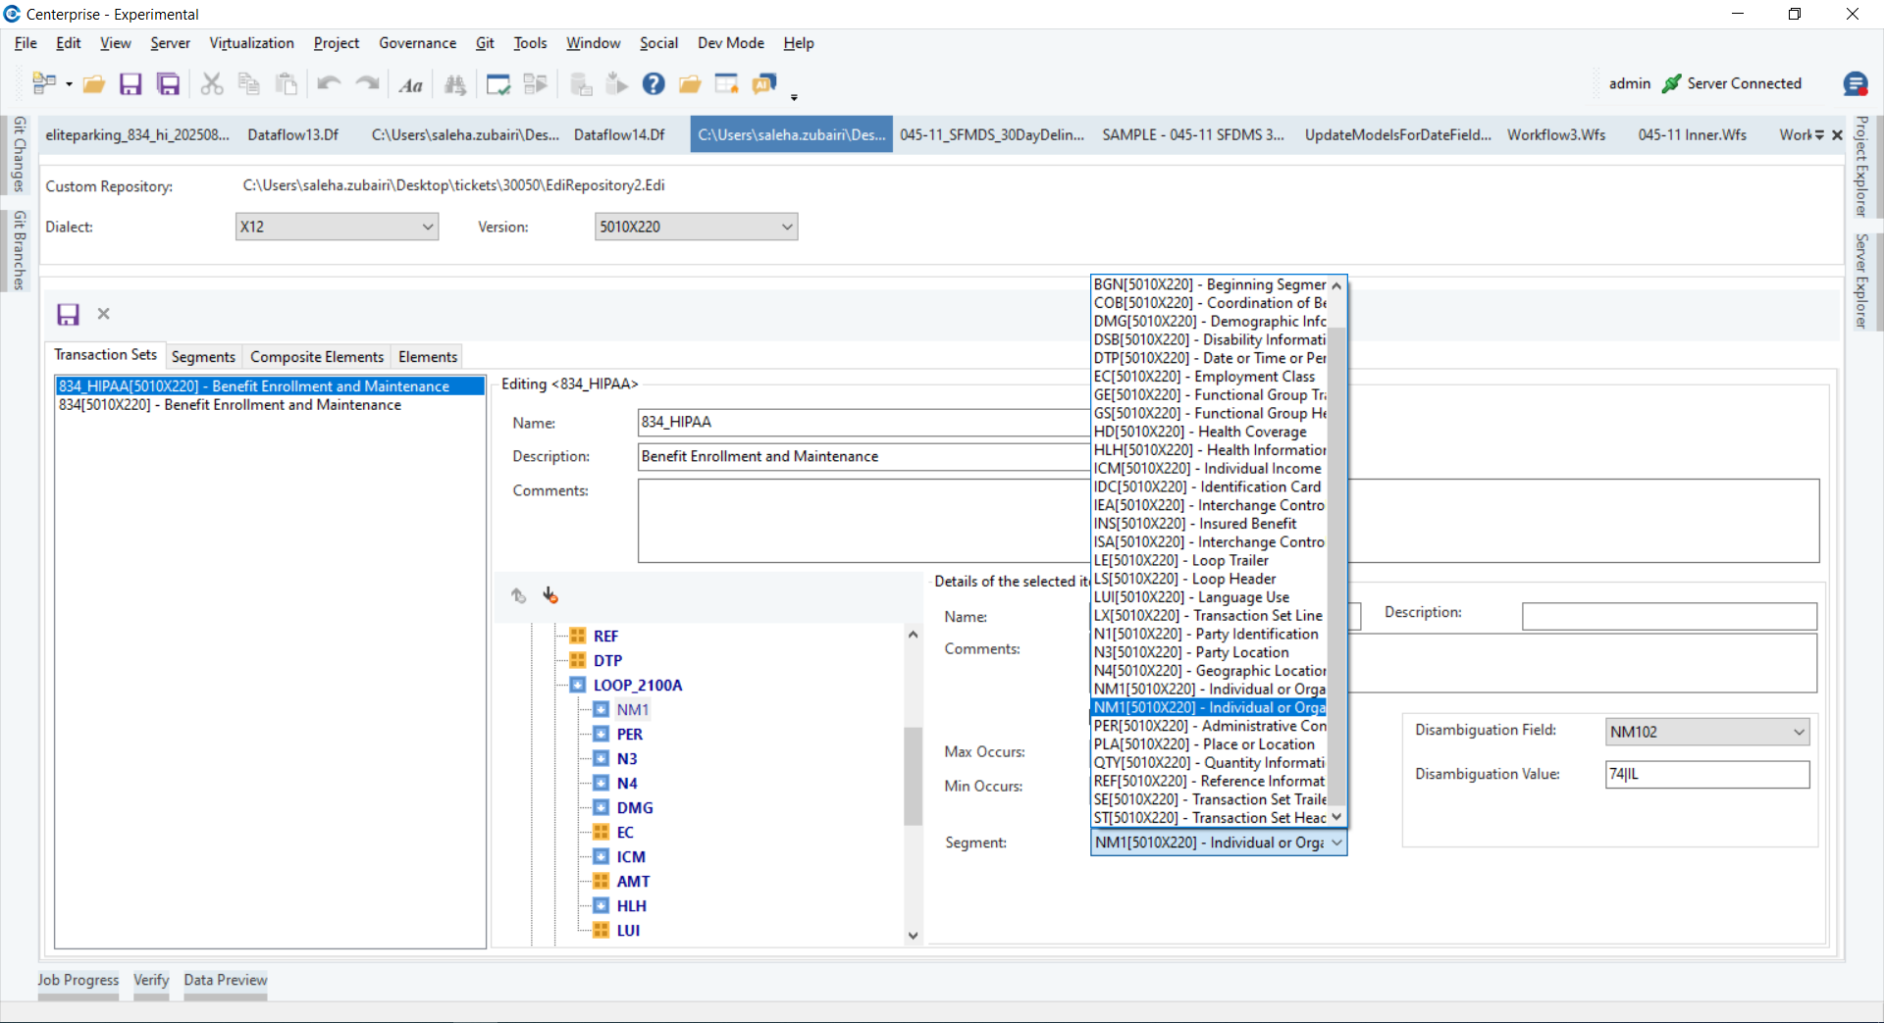The image size is (1884, 1023).
Task: Click the Disambiguation Value field
Action: 1707,774
